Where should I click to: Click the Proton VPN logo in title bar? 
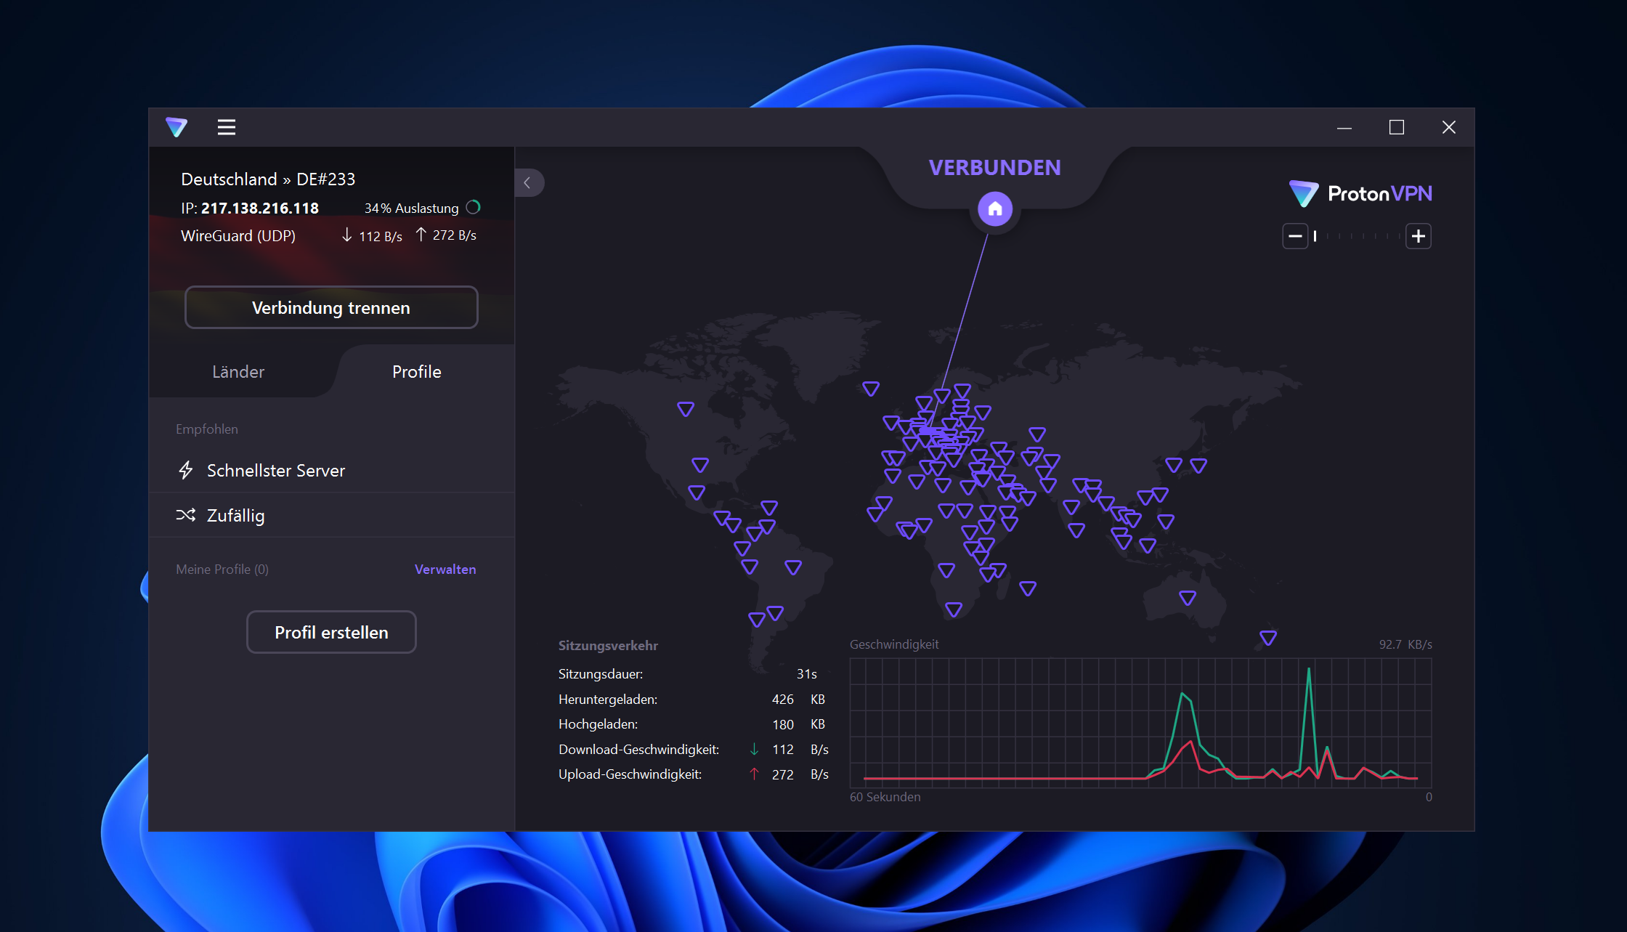(177, 127)
